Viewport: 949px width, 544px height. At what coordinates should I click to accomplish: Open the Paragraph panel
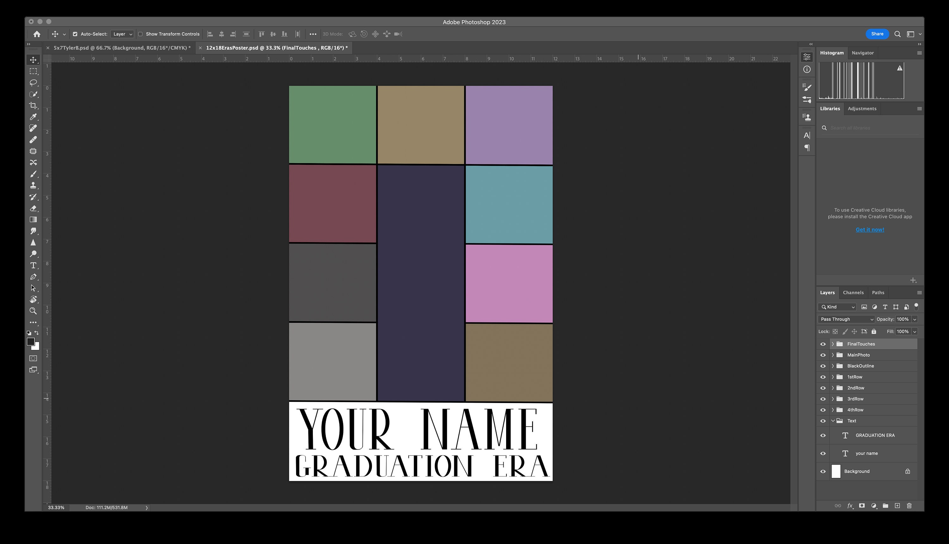pyautogui.click(x=807, y=148)
